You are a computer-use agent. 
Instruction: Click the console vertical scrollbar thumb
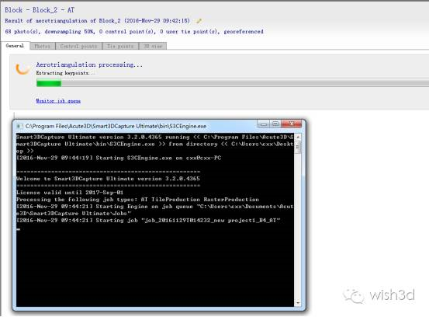coord(298,148)
